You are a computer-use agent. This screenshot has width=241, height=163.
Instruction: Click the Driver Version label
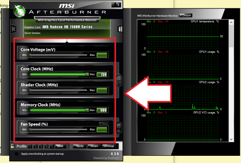[33, 33]
